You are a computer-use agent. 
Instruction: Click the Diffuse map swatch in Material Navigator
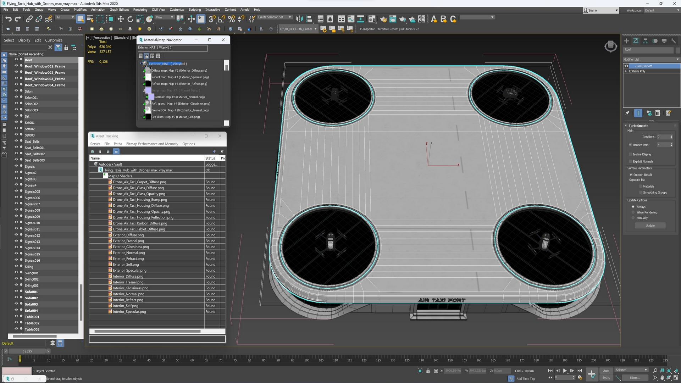click(148, 71)
